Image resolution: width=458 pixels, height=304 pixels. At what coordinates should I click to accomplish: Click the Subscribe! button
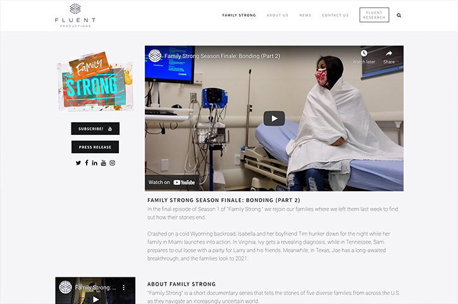tap(96, 129)
